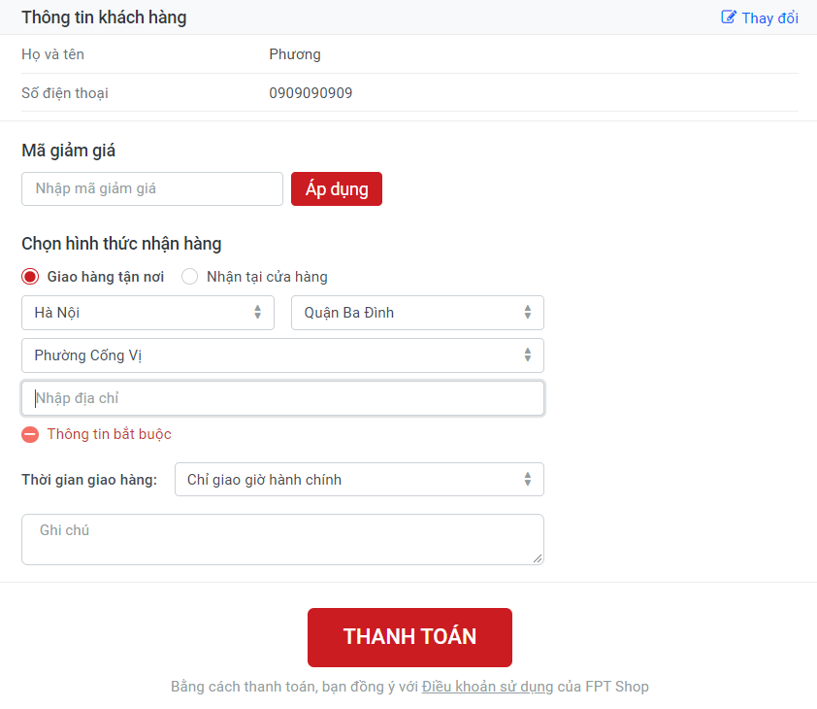The height and width of the screenshot is (709, 817).
Task: Click the resize grip on Ghi chú box
Action: pyautogui.click(x=538, y=558)
